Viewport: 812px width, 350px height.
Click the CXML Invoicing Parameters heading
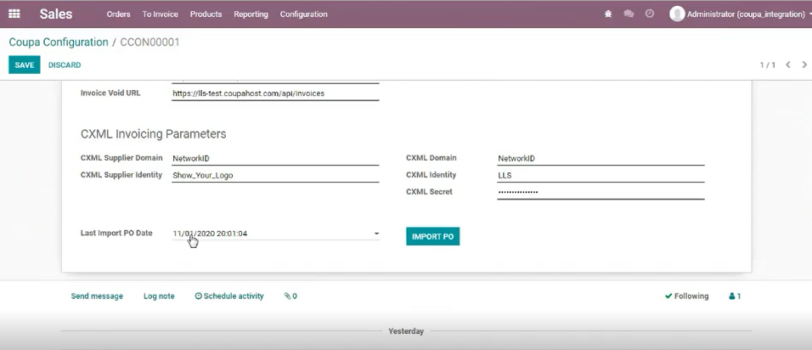coord(153,134)
